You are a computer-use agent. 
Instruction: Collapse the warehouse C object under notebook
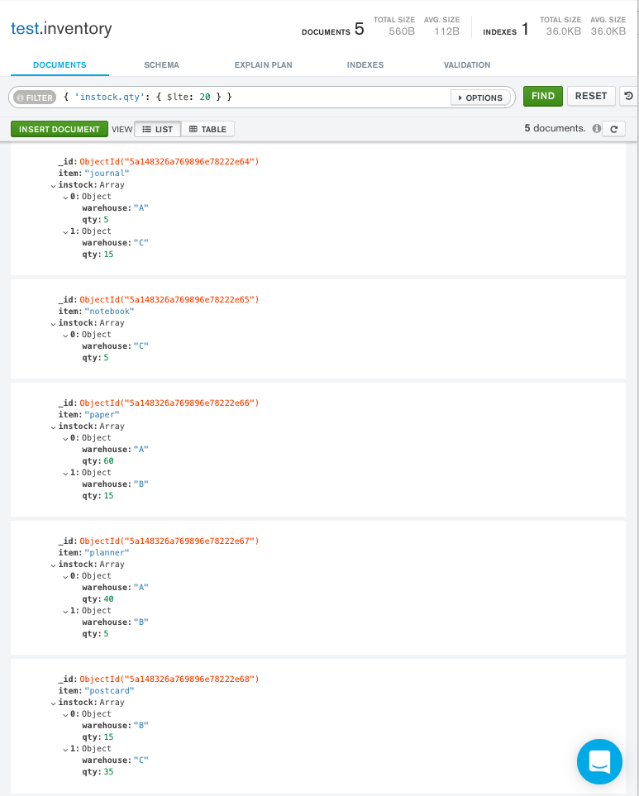65,334
